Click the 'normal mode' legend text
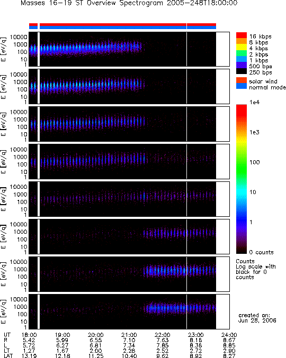Viewport: 286px width, 358px height. [x=267, y=87]
